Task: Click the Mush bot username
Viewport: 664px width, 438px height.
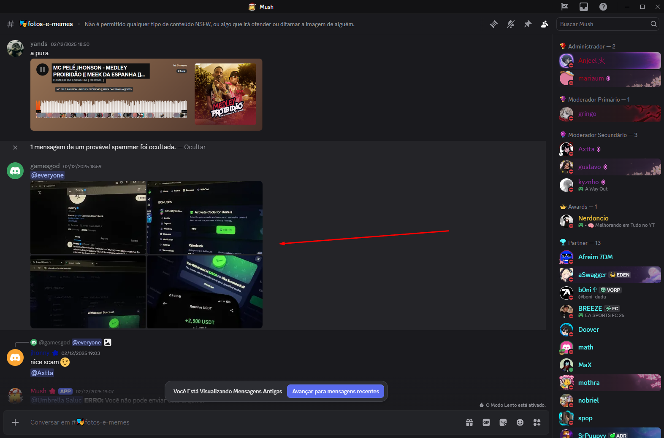Action: point(38,391)
